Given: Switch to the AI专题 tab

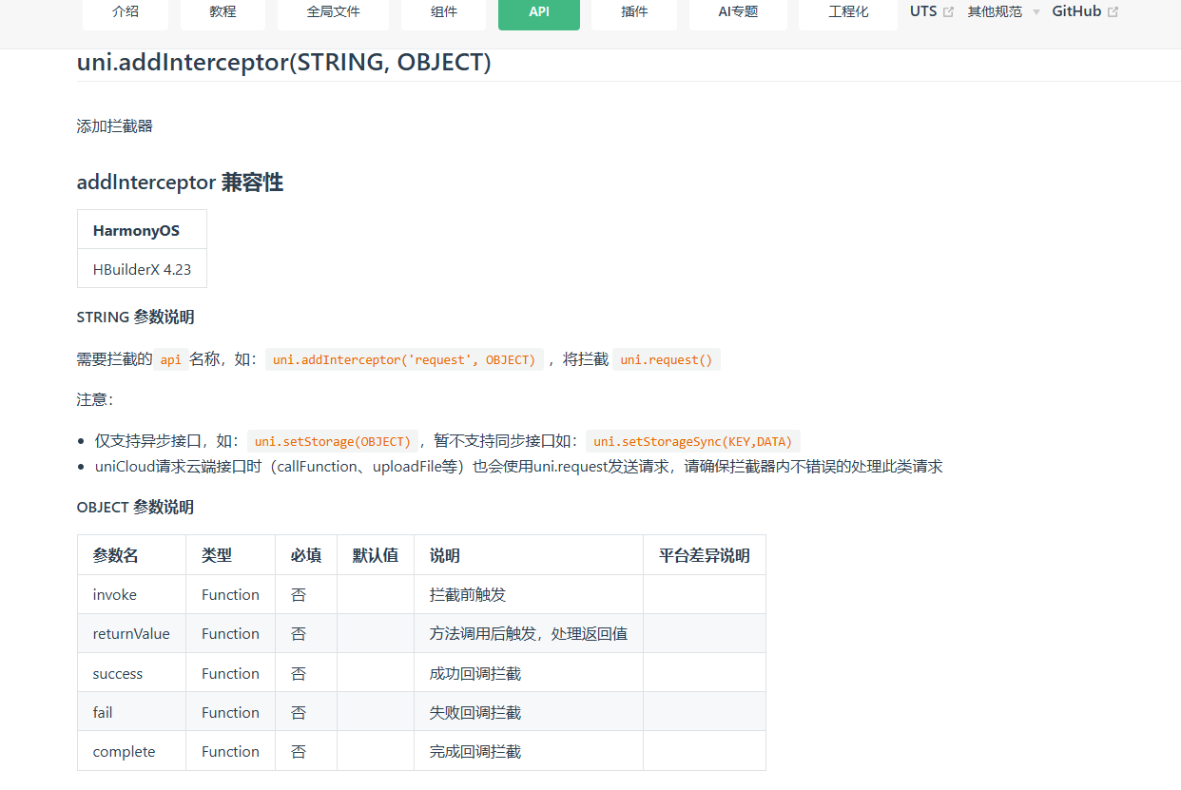Looking at the screenshot, I should (738, 12).
